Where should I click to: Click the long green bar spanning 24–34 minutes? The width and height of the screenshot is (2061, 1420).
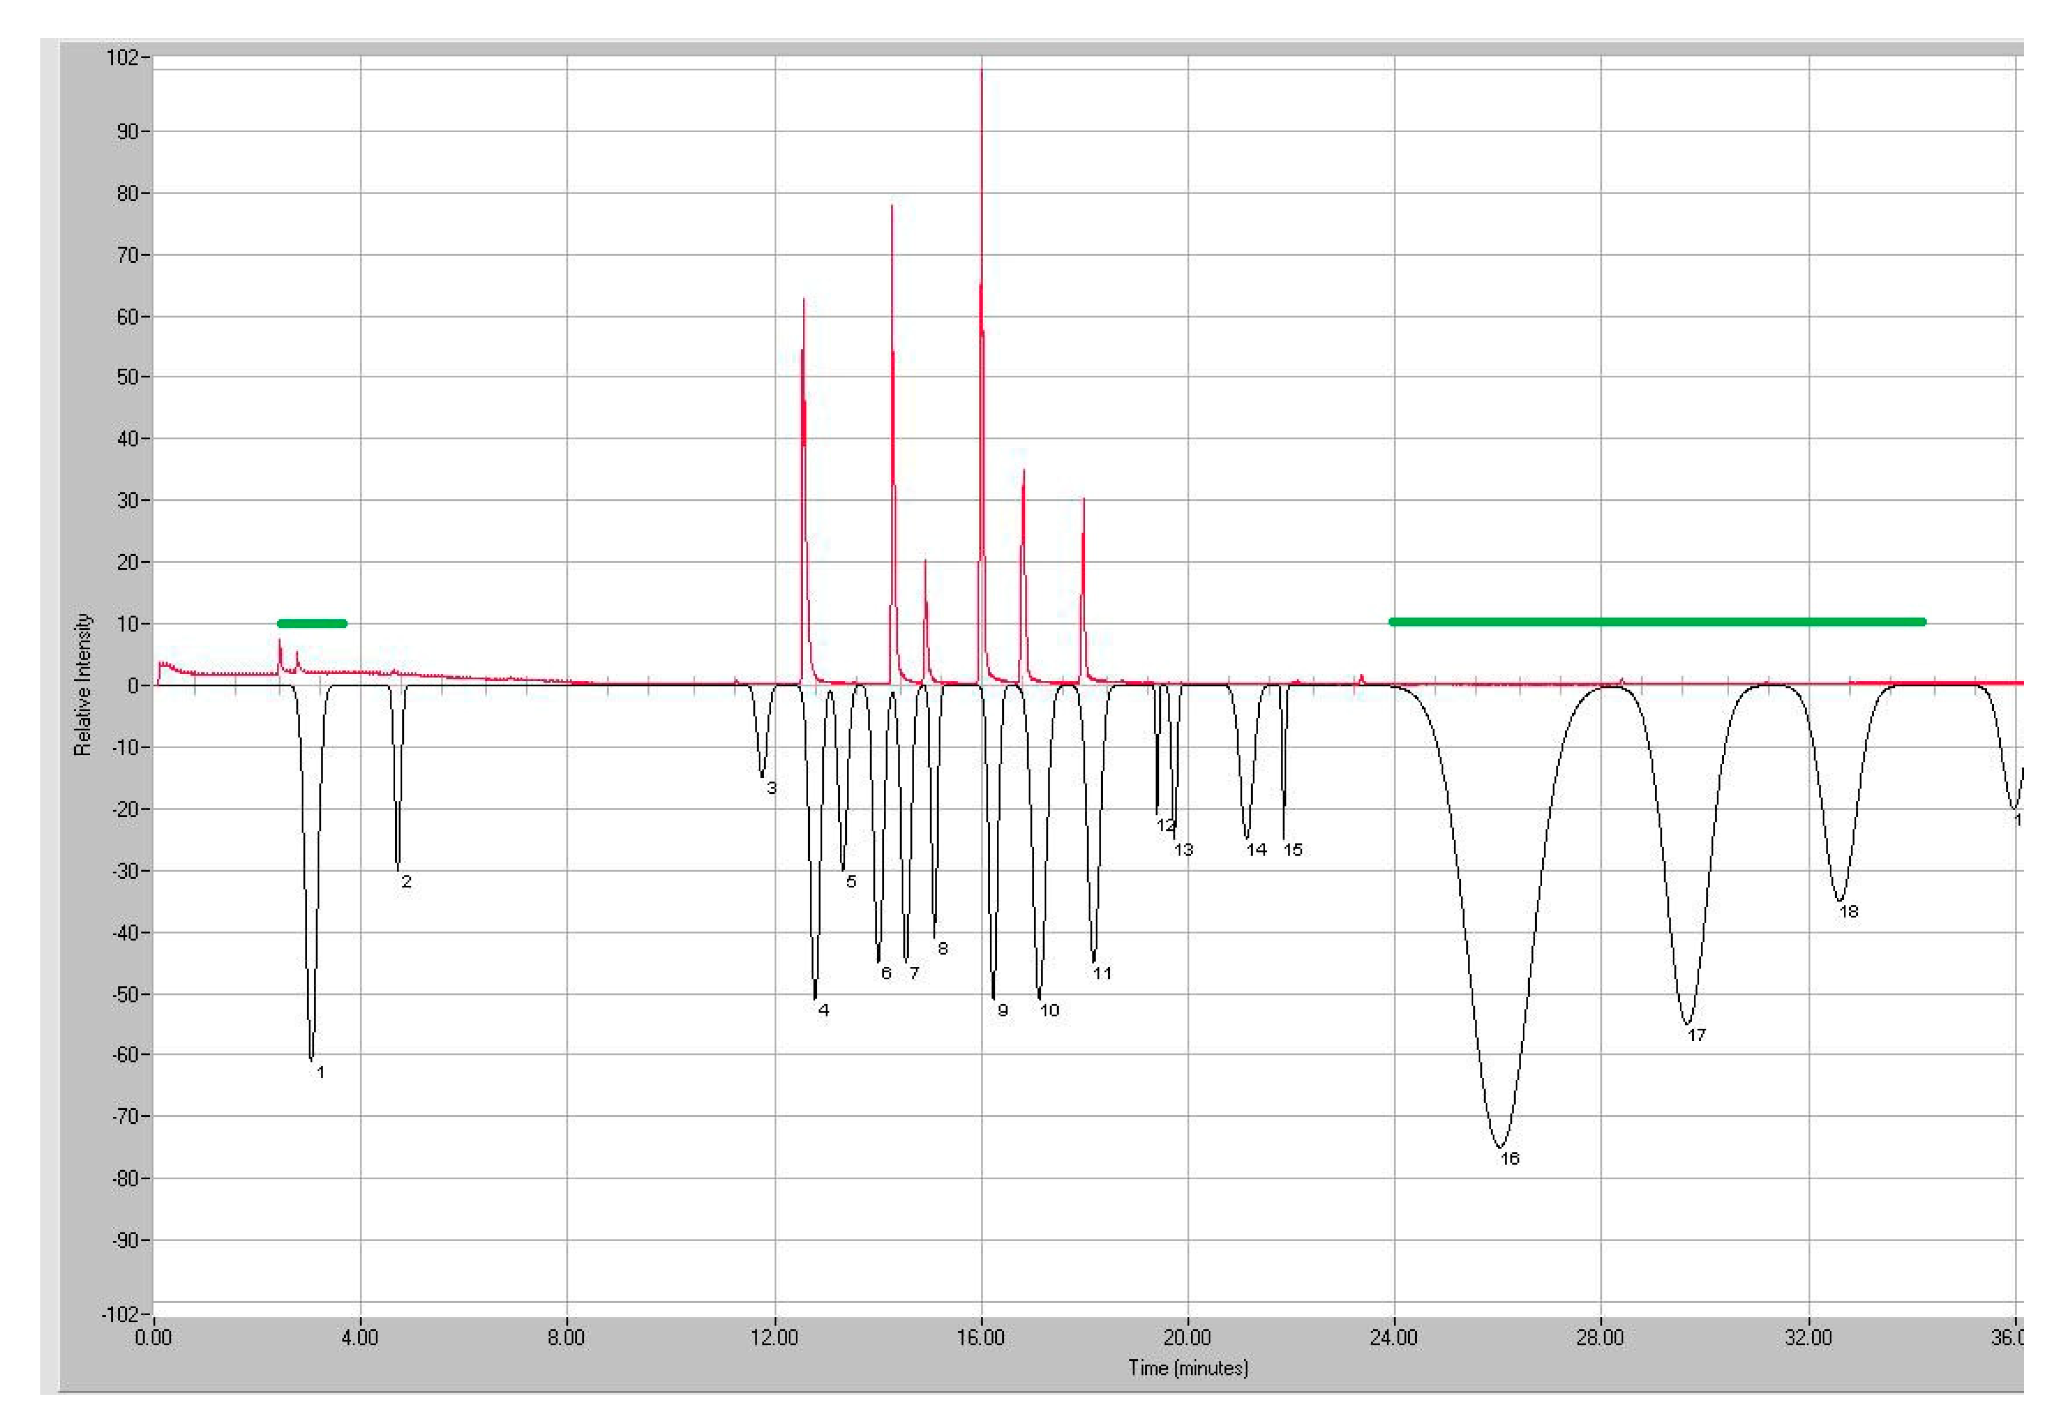pos(1657,622)
